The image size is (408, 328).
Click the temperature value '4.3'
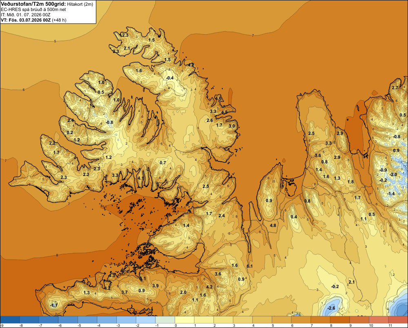coord(112,275)
